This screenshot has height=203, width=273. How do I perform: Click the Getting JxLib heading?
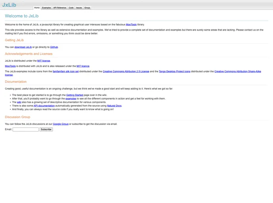coord(14,40)
